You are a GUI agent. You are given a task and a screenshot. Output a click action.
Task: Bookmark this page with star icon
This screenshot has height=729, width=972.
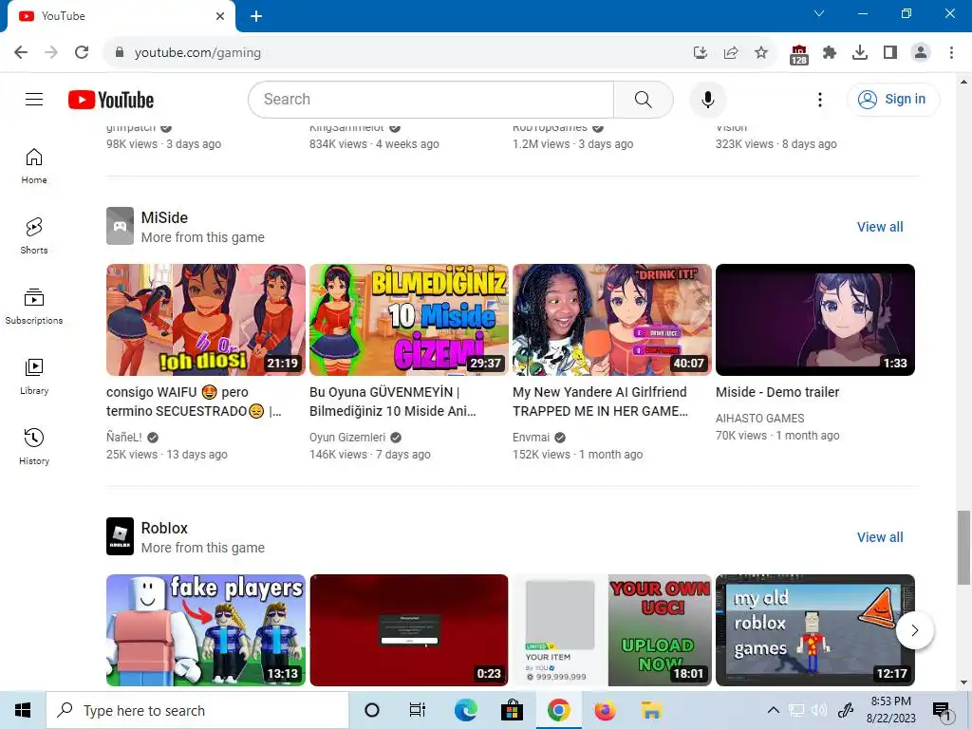761,53
